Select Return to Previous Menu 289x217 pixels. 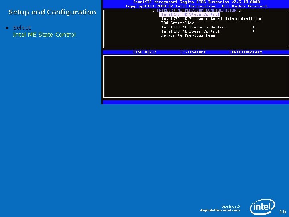click(x=188, y=35)
